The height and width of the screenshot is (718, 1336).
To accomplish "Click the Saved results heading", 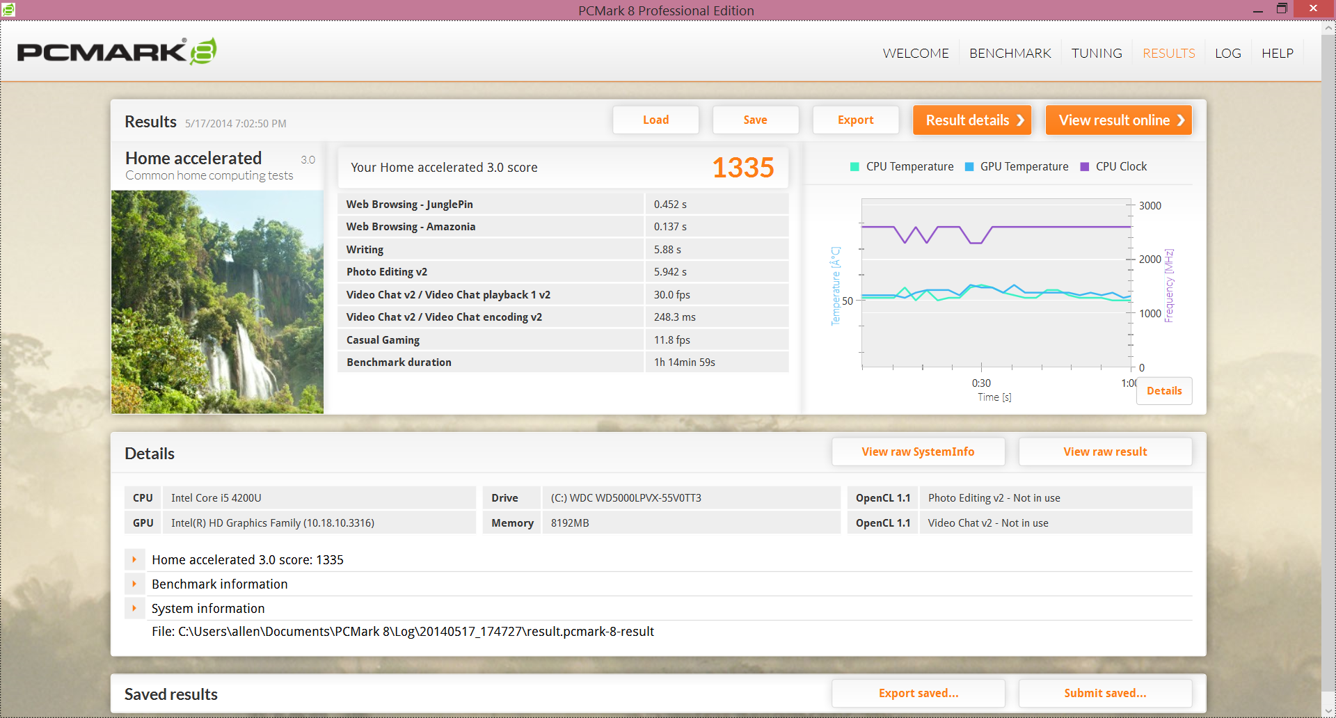I will coord(171,694).
